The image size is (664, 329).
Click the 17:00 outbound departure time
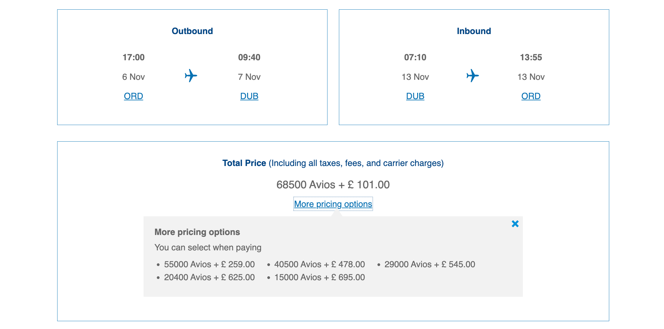(x=133, y=57)
